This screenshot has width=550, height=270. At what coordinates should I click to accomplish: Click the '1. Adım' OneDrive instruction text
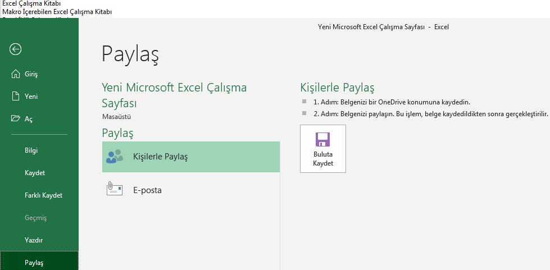click(x=392, y=102)
